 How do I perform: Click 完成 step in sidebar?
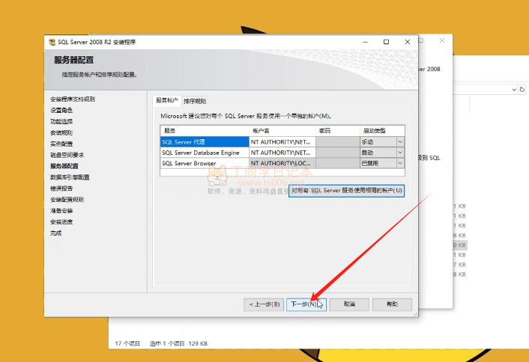pyautogui.click(x=56, y=233)
